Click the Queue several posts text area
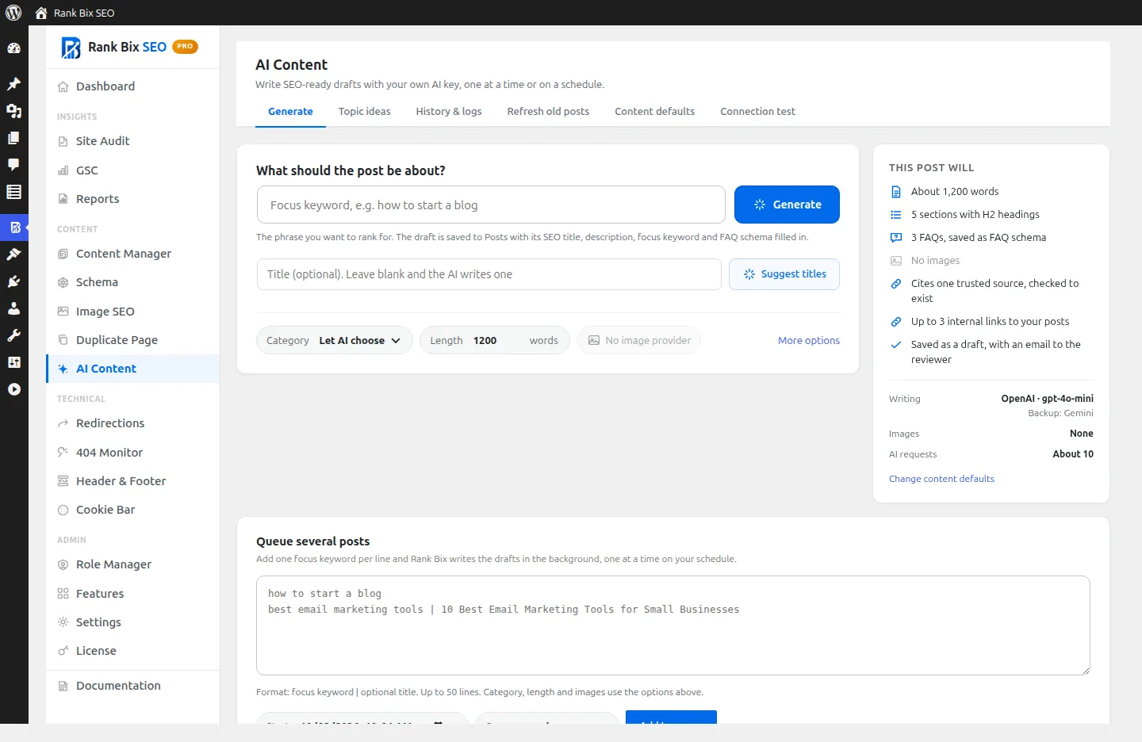 point(673,625)
